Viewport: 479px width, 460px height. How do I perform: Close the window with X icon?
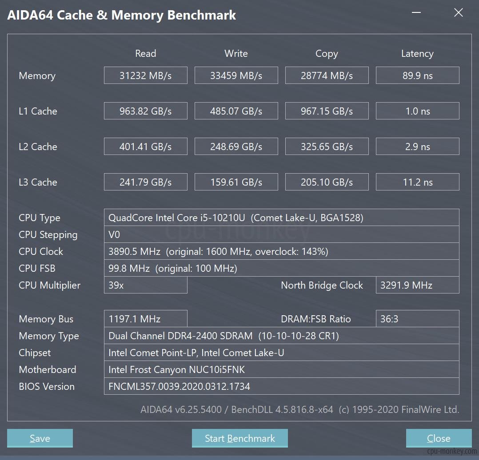(459, 12)
